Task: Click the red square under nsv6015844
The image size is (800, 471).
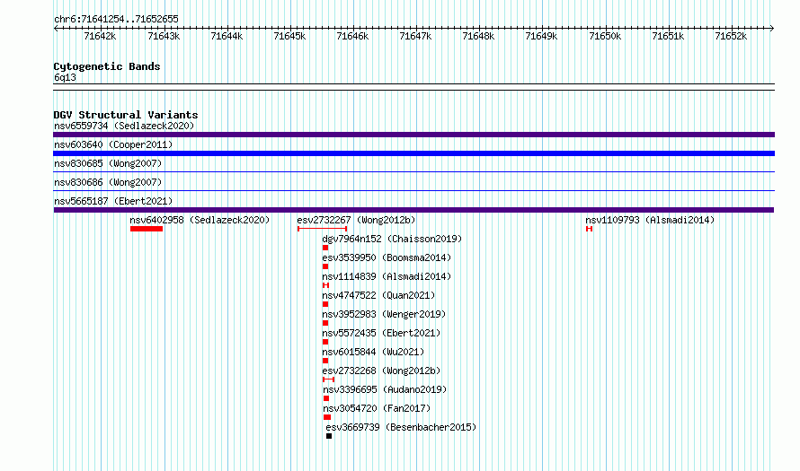Action: click(x=325, y=361)
